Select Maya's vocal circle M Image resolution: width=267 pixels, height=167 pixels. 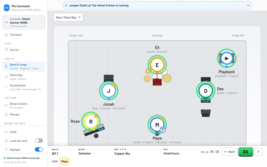click(157, 125)
